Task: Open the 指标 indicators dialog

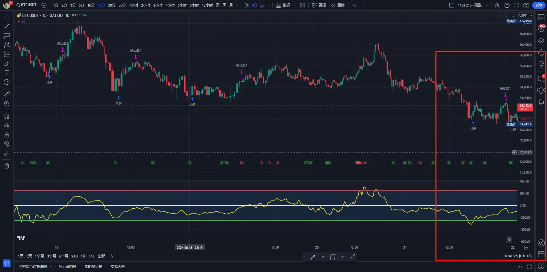Action: pyautogui.click(x=283, y=5)
